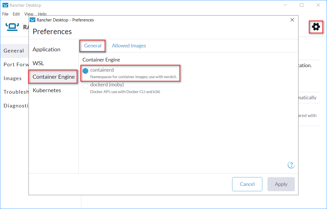The width and height of the screenshot is (327, 209).
Task: Open the Application preferences section
Action: [x=47, y=49]
